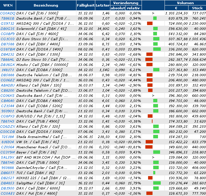Open the CG6DZX WKN link
The height and width of the screenshot is (196, 206).
point(8,127)
